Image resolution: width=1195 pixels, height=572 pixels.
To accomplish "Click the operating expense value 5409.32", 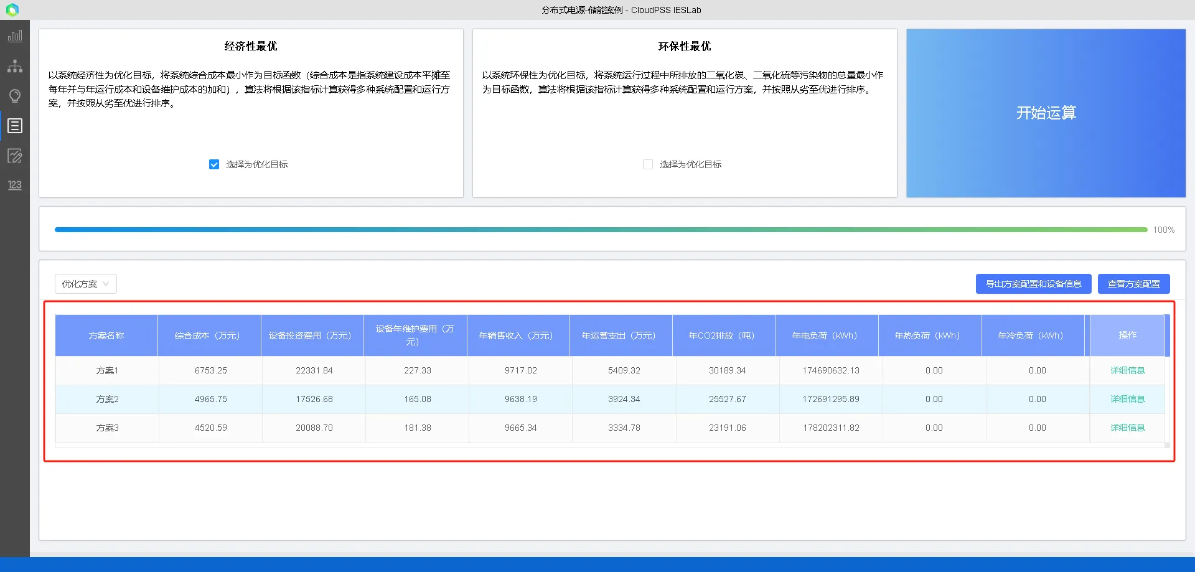I will coord(624,370).
